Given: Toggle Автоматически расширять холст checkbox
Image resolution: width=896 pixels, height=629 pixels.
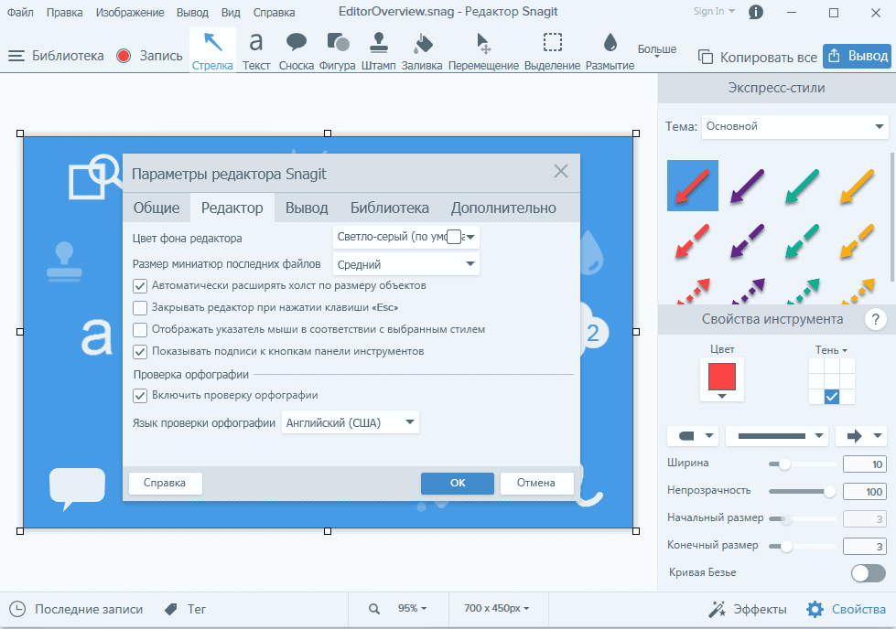Looking at the screenshot, I should click(140, 285).
